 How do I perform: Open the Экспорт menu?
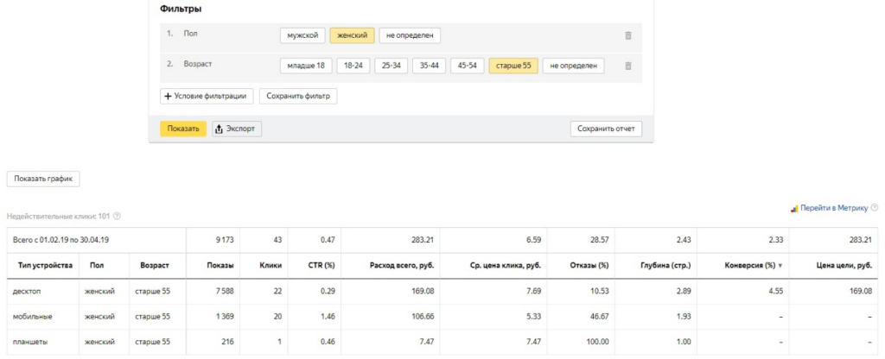tap(237, 129)
